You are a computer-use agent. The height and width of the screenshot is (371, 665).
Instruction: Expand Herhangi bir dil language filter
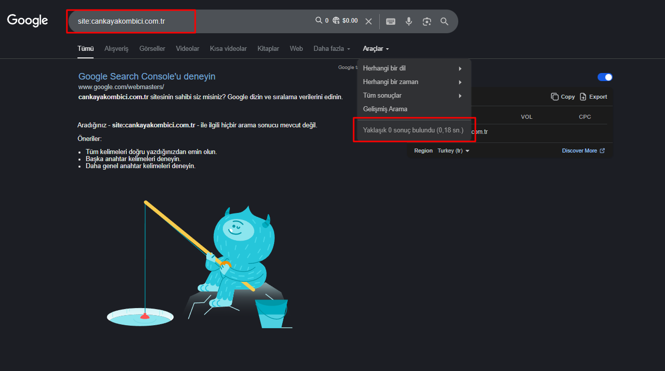coord(414,68)
